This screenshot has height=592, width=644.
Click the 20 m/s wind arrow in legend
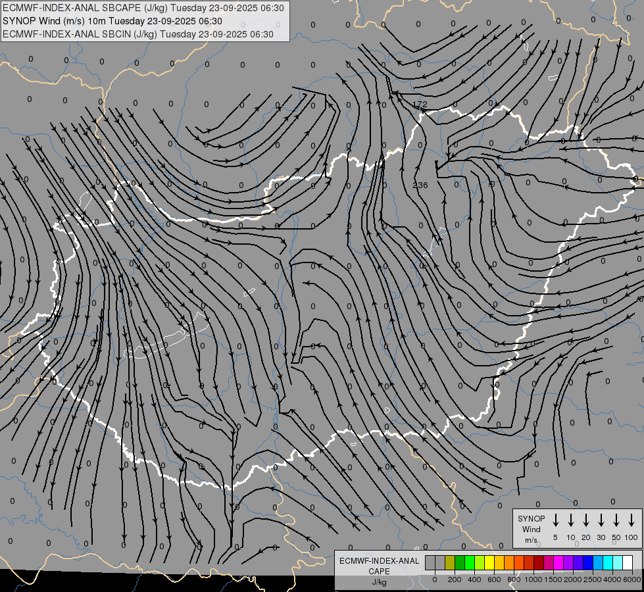coord(585,520)
